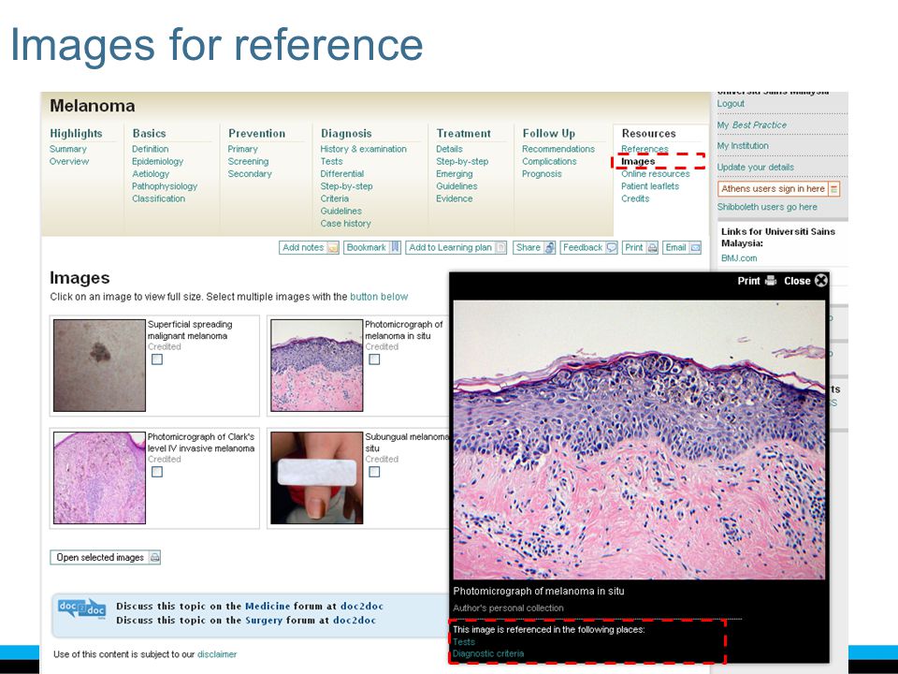This screenshot has width=898, height=674.
Task: Print the Melanoma images page
Action: (640, 247)
